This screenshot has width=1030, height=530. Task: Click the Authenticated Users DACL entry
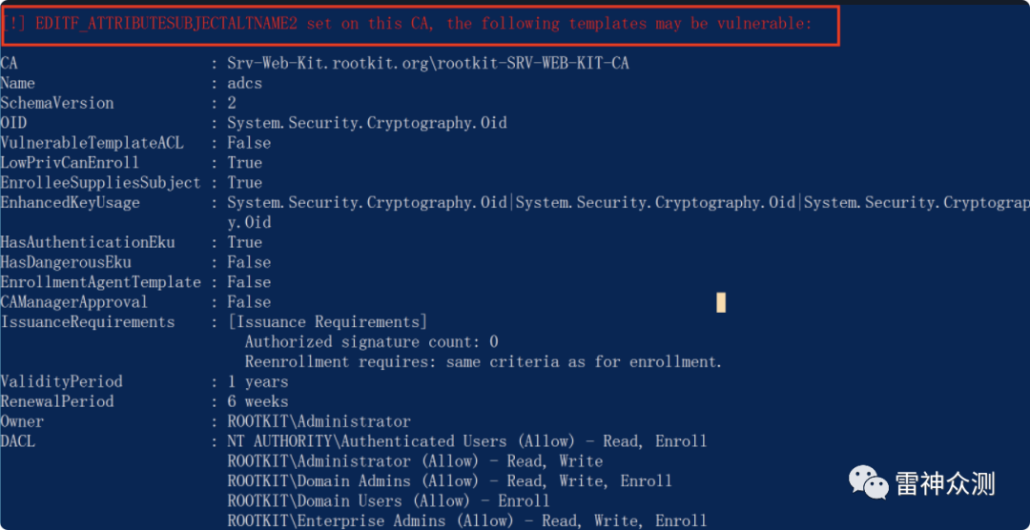[467, 441]
